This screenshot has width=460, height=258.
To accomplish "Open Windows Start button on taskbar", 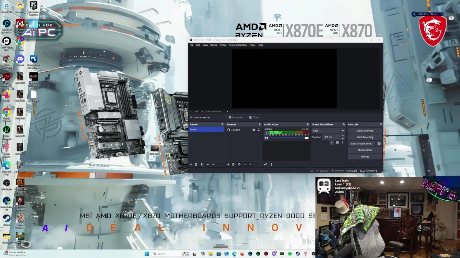I will (x=147, y=254).
